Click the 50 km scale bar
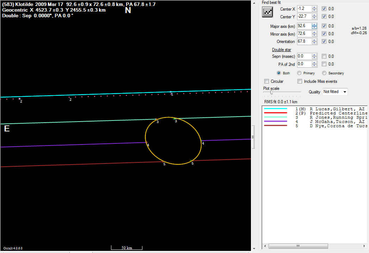Image resolution: width=369 pixels, height=253 pixels. click(127, 248)
